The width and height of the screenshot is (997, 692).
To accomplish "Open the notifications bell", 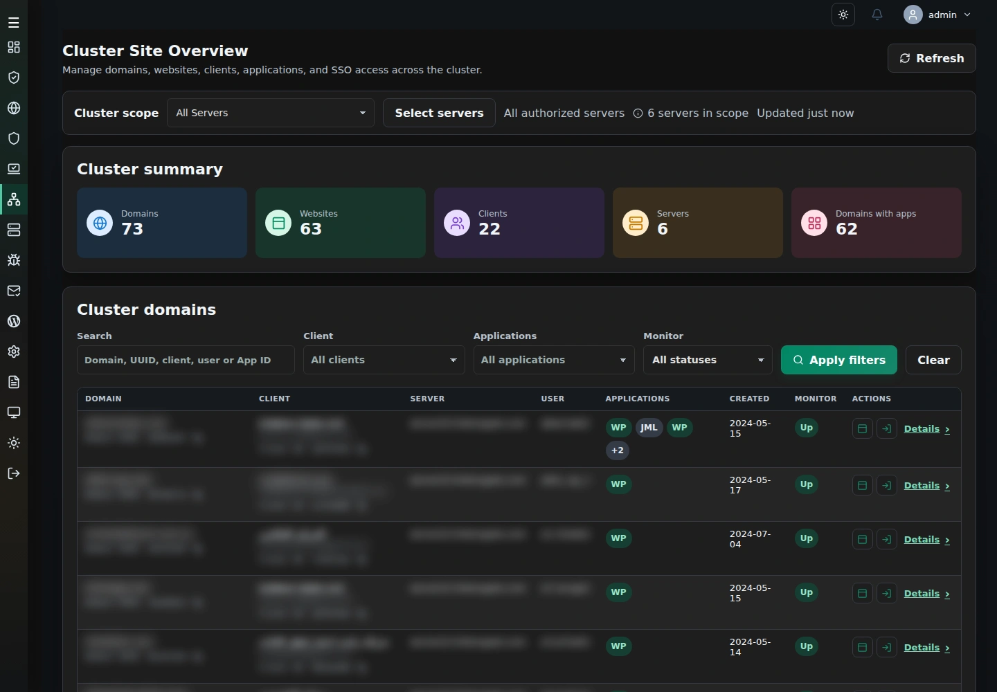I will [877, 15].
